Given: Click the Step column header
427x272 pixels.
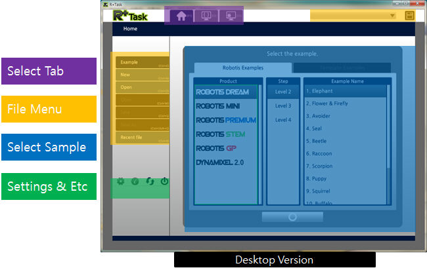Looking at the screenshot, I should pyautogui.click(x=283, y=81).
